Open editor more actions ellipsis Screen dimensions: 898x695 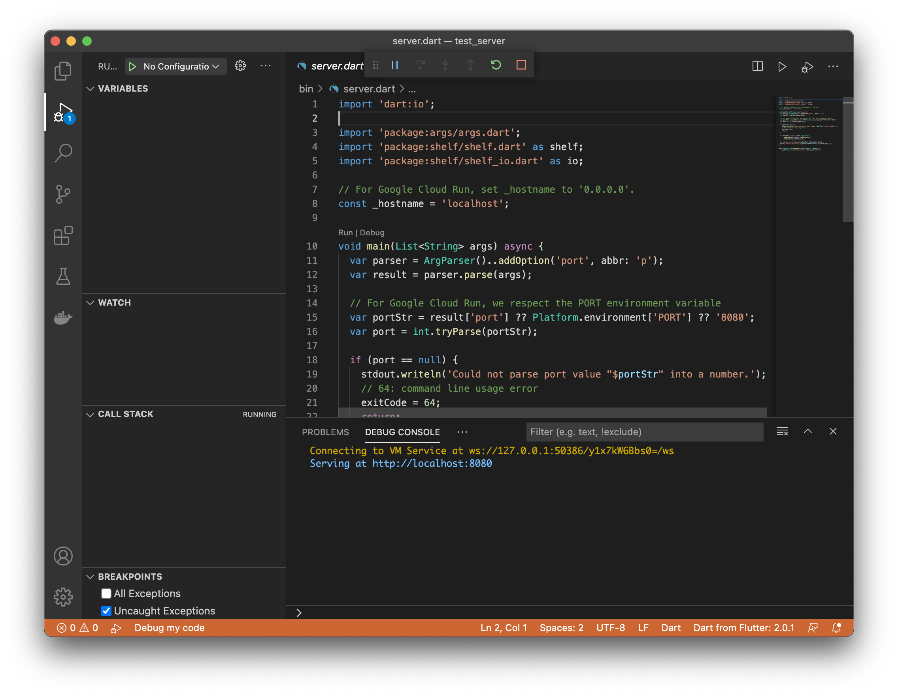coord(833,66)
